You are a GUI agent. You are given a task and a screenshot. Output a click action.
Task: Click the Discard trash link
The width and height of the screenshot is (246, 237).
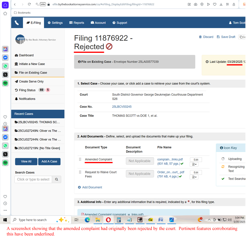click(206, 37)
